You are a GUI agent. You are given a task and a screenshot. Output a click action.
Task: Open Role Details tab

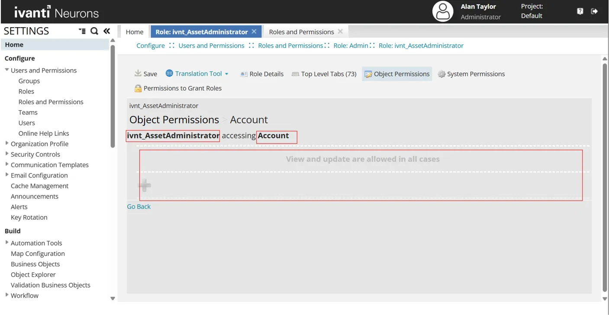point(262,74)
